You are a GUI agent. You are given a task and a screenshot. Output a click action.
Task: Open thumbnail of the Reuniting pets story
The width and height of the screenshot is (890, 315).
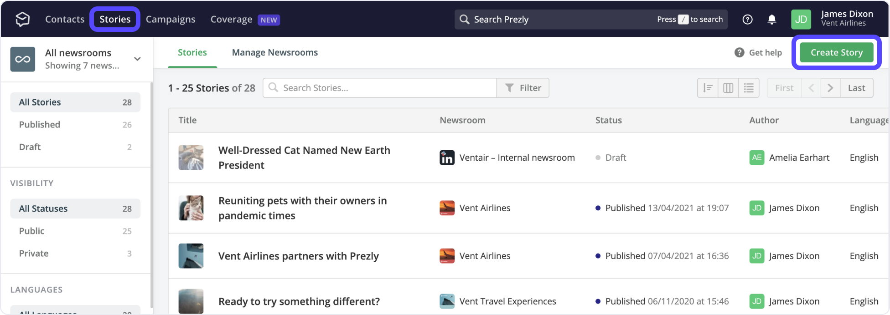tap(191, 208)
